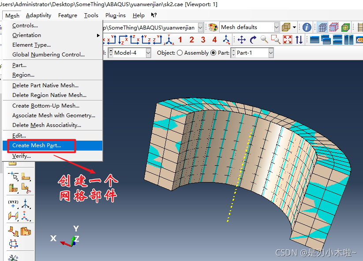Select the partition edge tool in toolbox
The height and width of the screenshot is (261, 363).
pos(14,176)
